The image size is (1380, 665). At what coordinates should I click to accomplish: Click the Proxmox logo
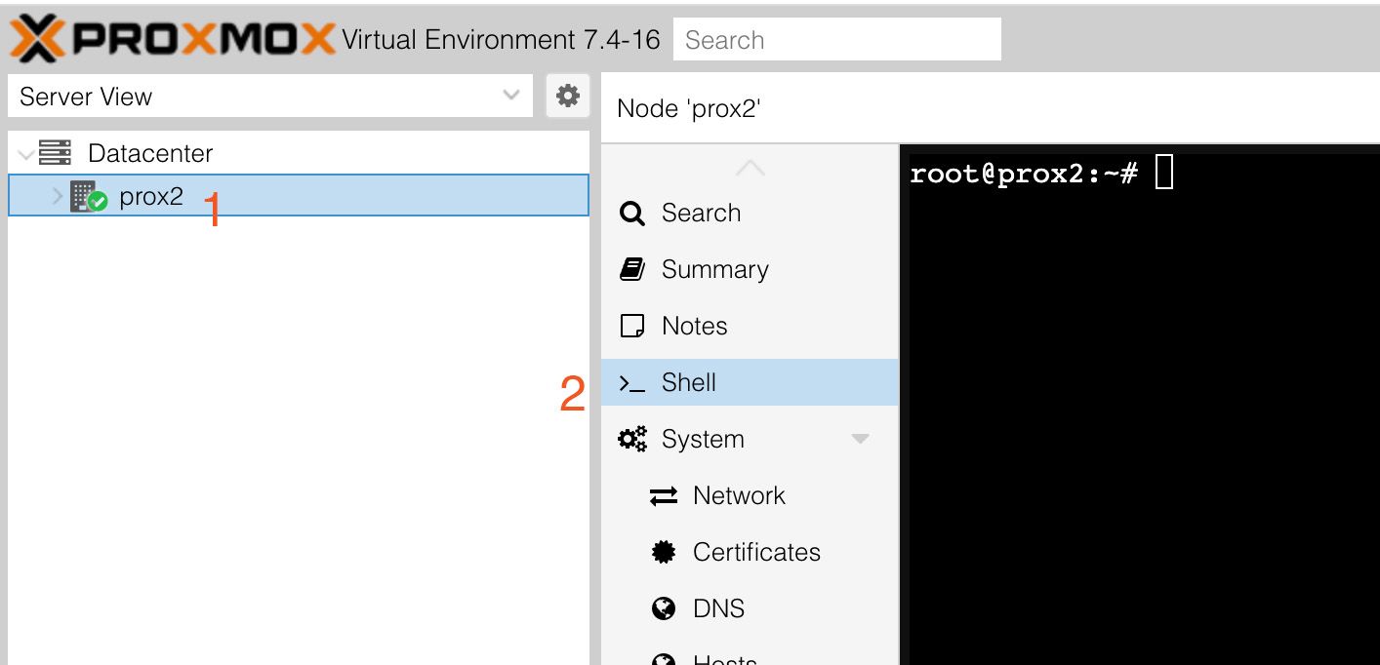coord(172,40)
